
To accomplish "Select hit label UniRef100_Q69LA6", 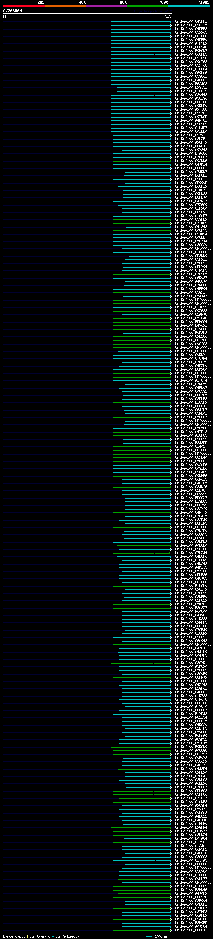I will tap(191, 73).
